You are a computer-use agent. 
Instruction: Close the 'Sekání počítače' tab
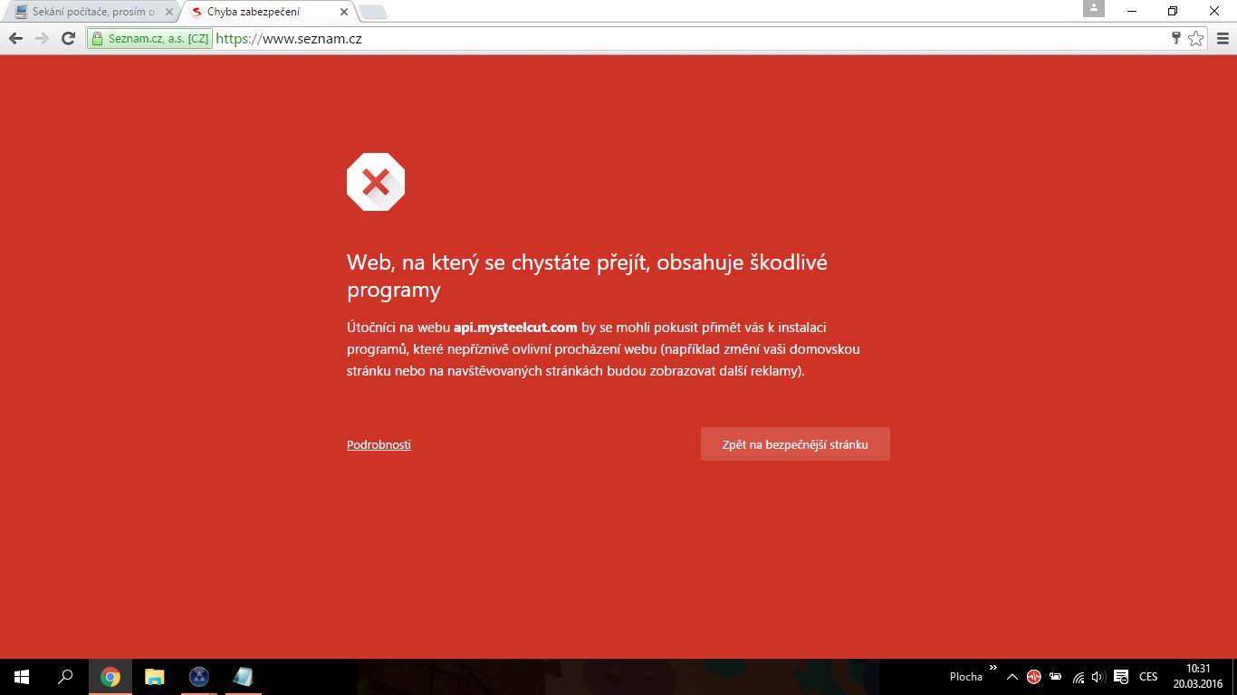click(168, 12)
